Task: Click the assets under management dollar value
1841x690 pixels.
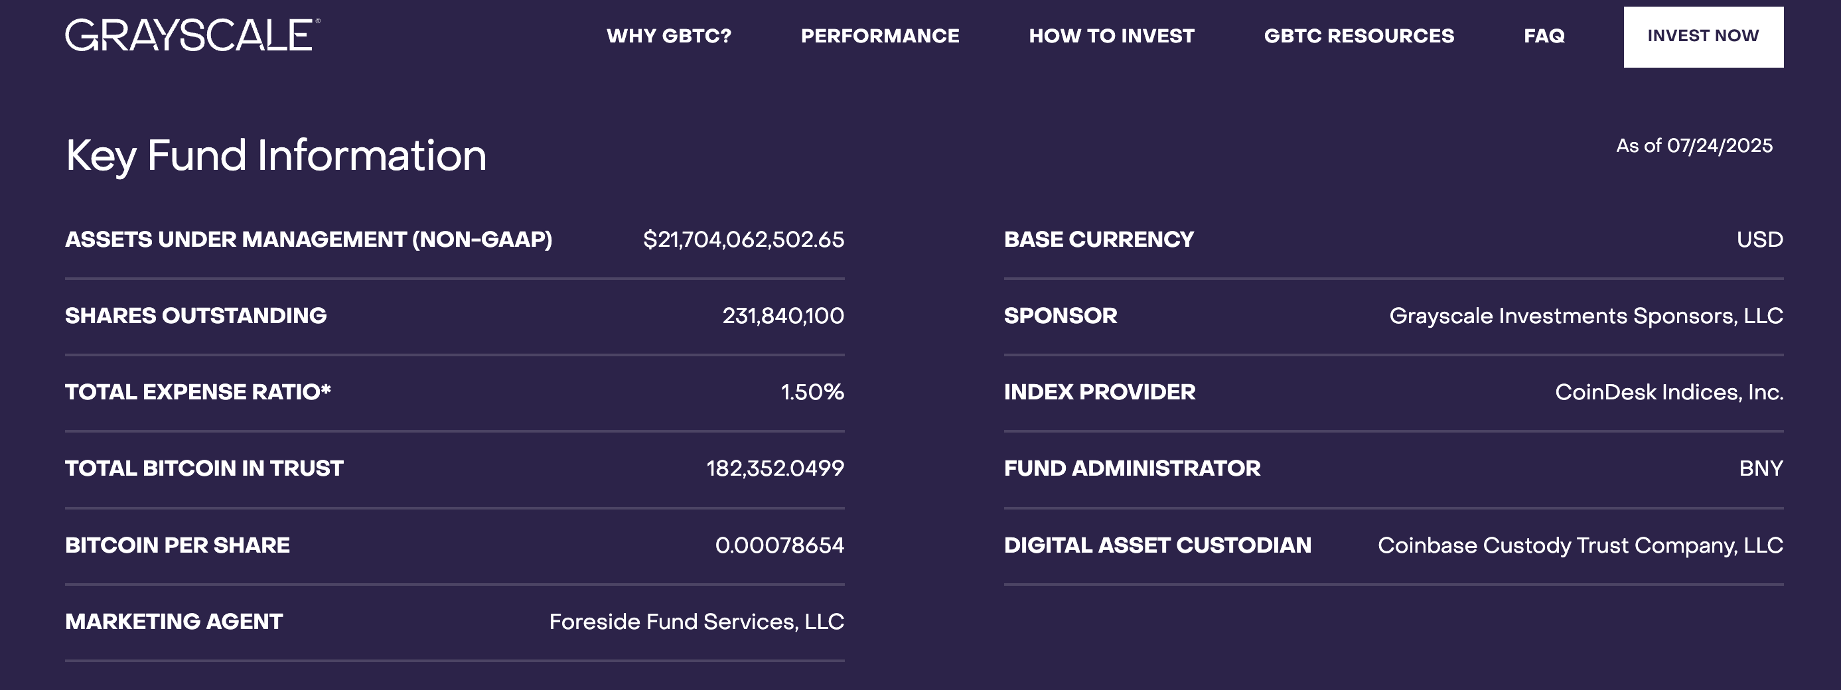Action: pyautogui.click(x=743, y=240)
